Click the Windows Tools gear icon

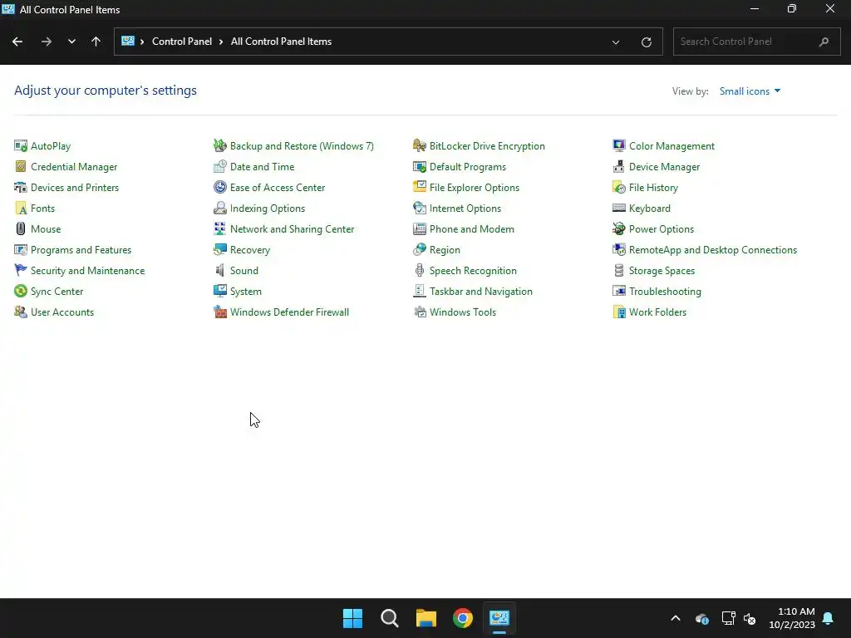(420, 312)
